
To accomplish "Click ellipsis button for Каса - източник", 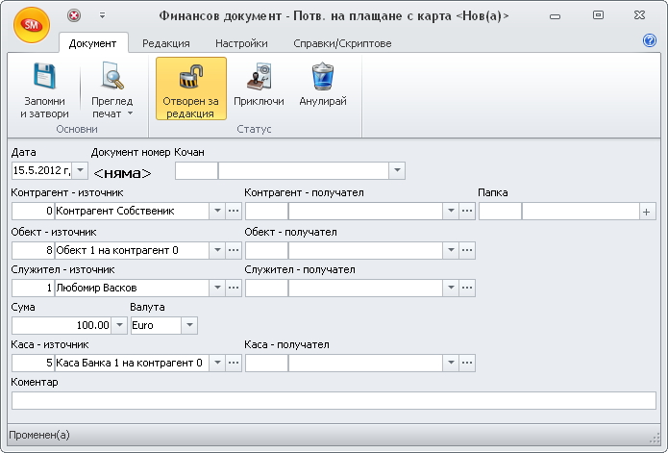I will click(234, 363).
